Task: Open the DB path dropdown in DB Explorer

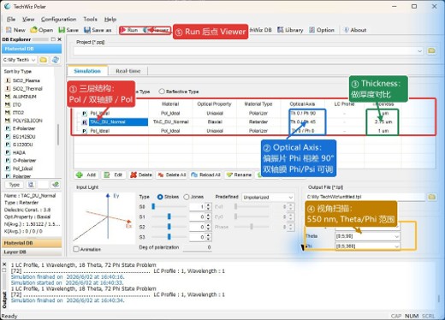Action: point(33,60)
